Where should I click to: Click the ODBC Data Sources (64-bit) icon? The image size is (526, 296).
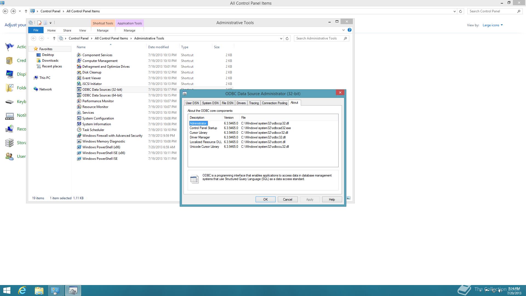click(x=79, y=95)
